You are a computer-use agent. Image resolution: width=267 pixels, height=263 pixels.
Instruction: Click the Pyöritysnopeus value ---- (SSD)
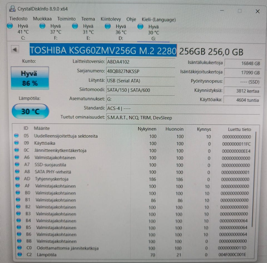[242, 82]
